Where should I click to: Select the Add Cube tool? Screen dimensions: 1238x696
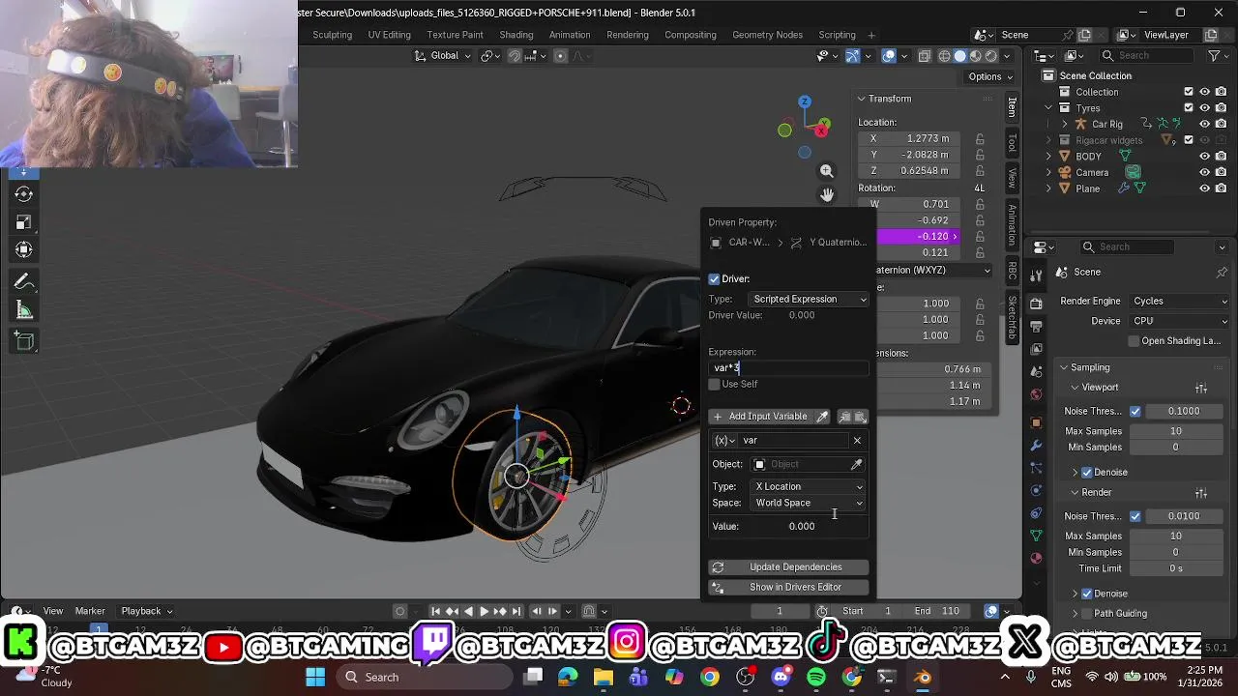click(x=24, y=341)
